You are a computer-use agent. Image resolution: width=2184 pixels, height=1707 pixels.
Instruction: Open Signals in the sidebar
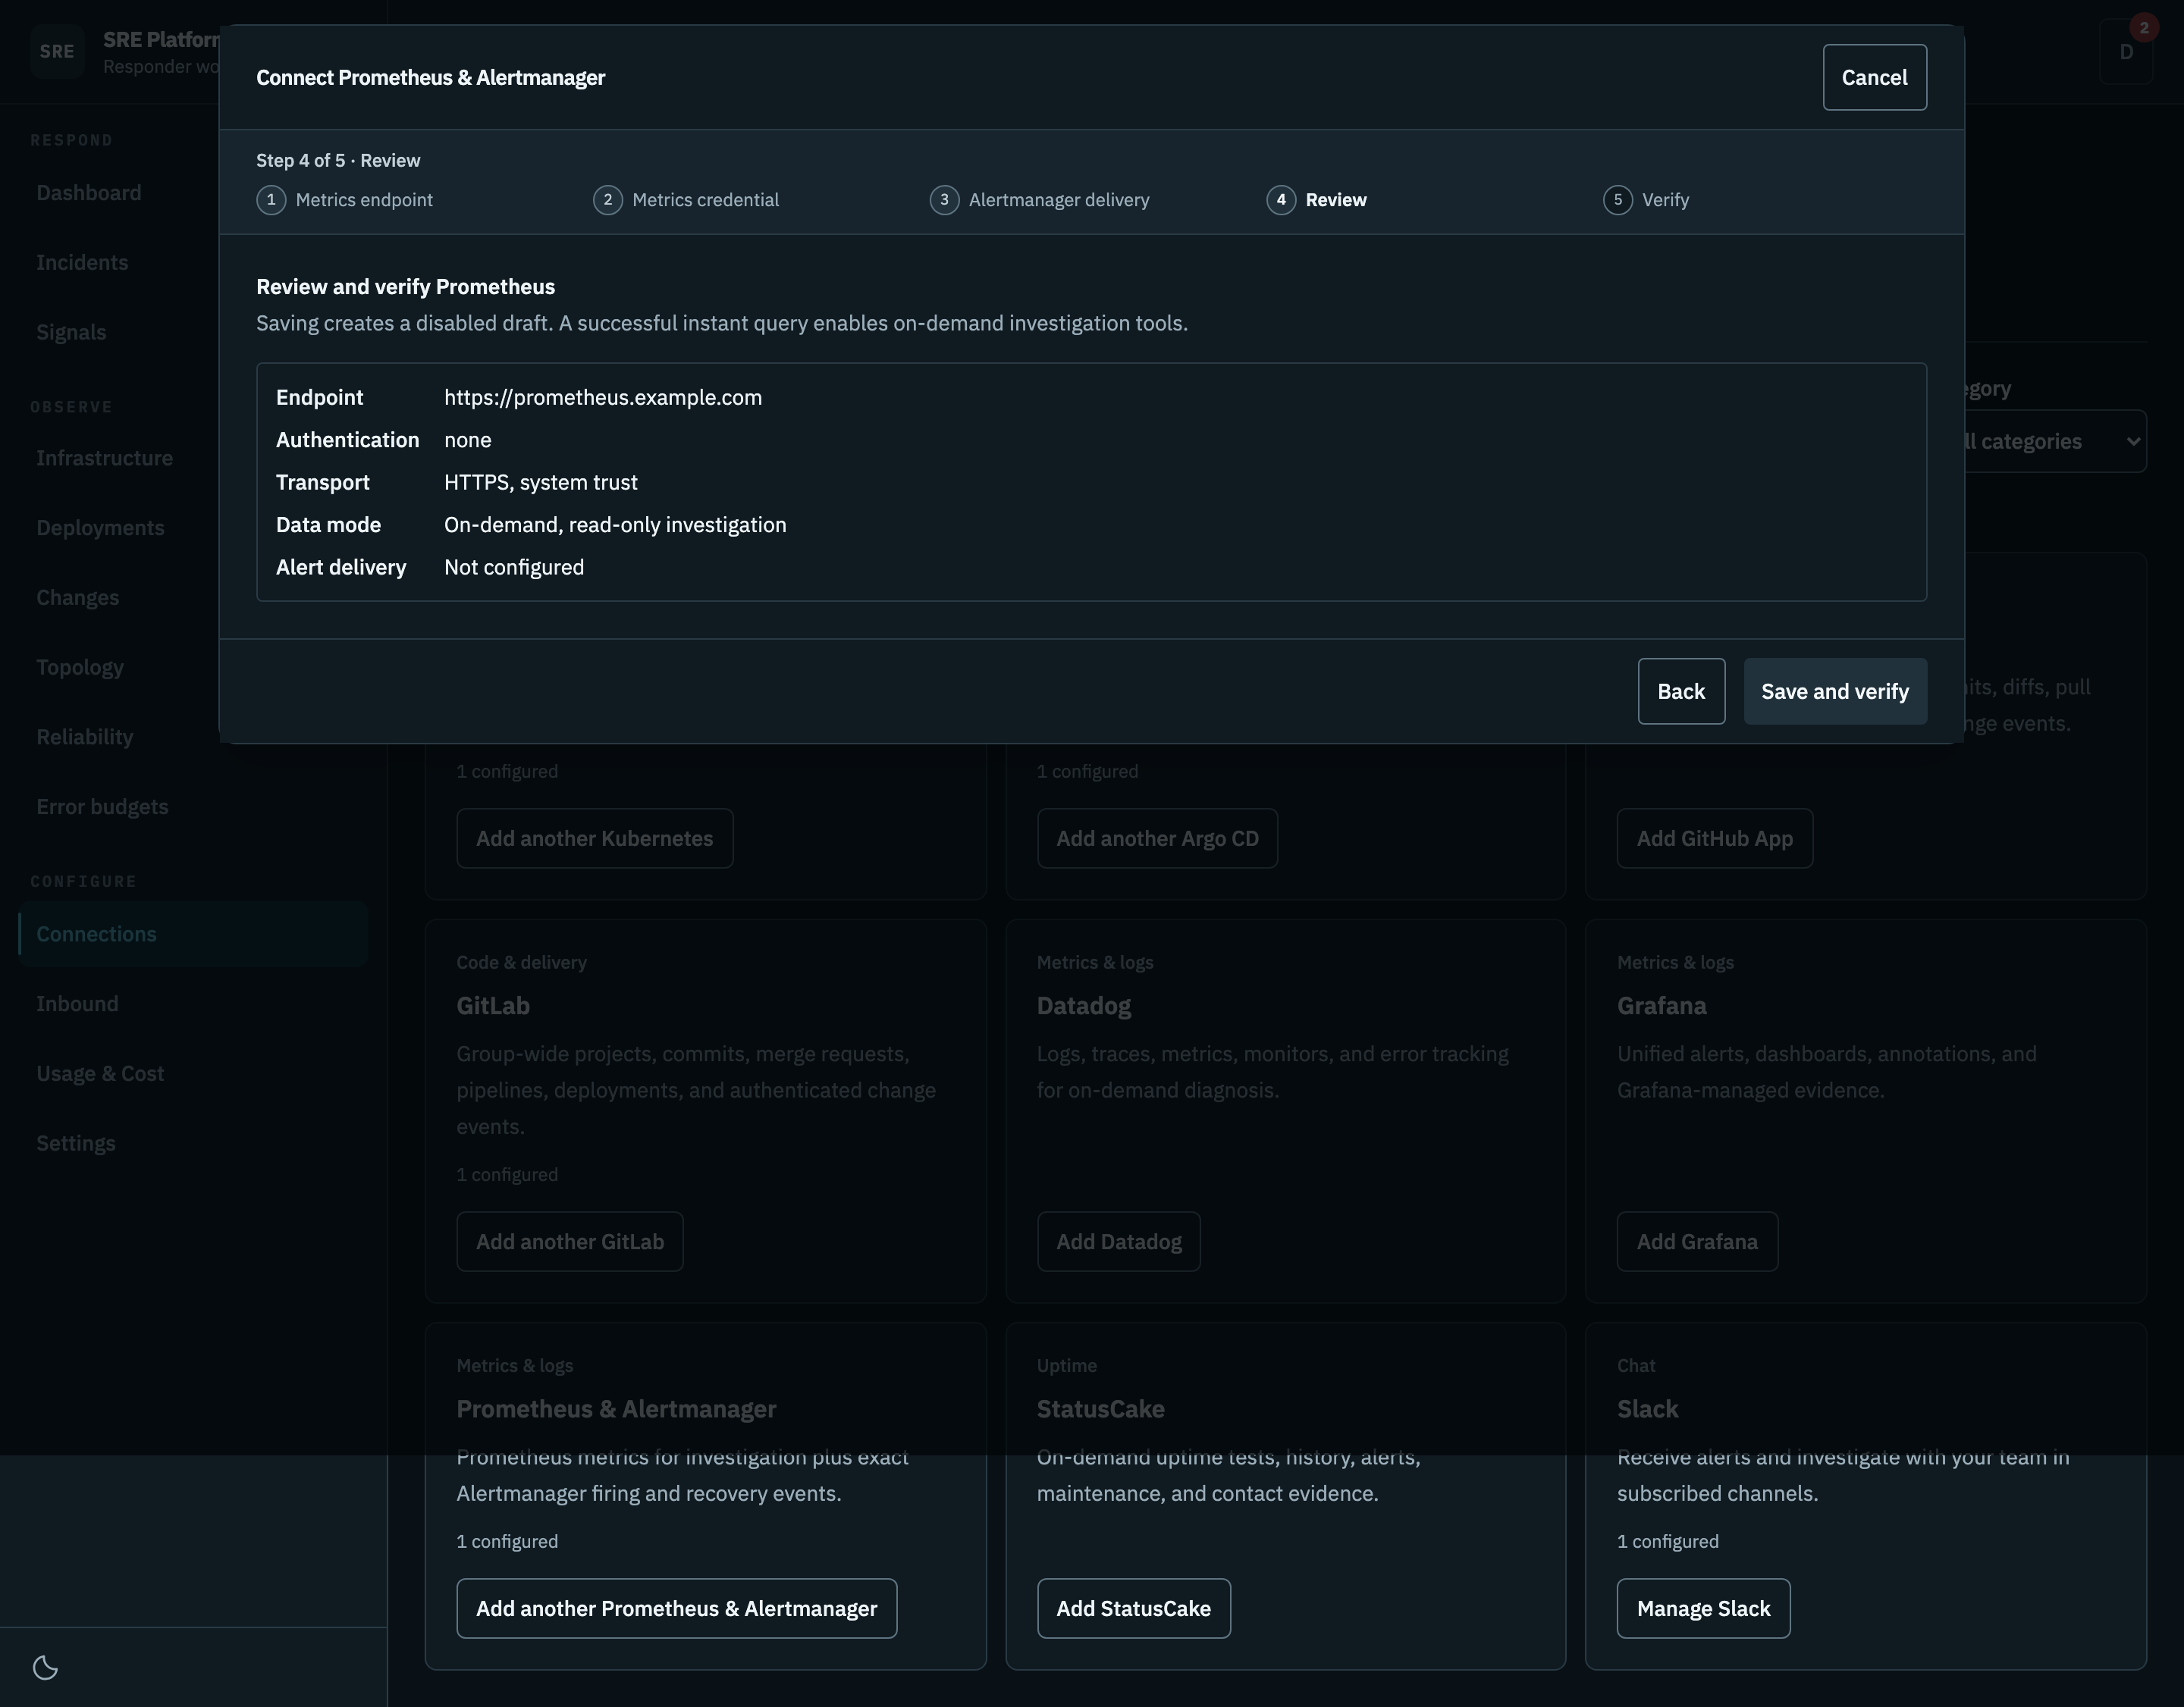(x=193, y=333)
